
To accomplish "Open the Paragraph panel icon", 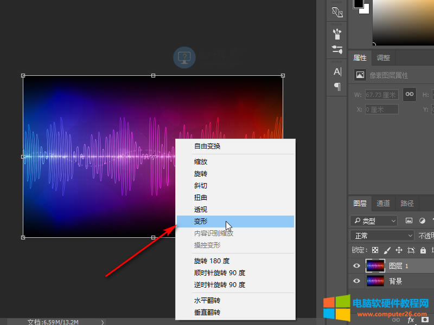I will tap(337, 87).
